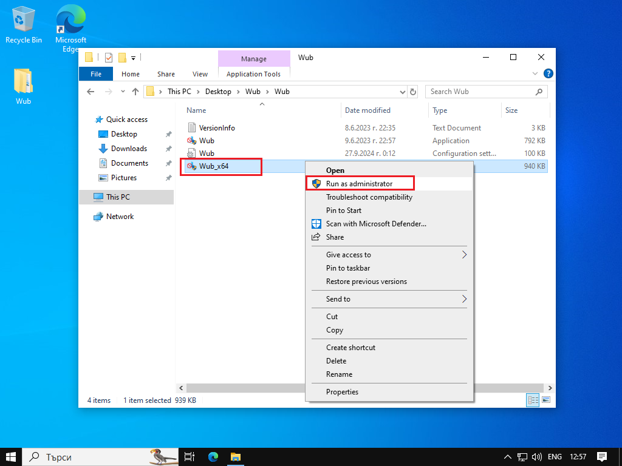Choose Cut from the context menu
Screen dimensions: 622x466
point(389,317)
